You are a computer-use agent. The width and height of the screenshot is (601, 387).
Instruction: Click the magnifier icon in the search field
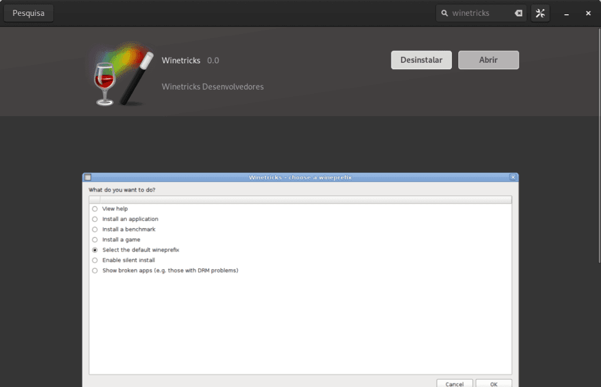pos(444,12)
